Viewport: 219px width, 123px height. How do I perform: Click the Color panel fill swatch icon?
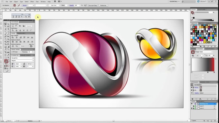pos(193,13)
